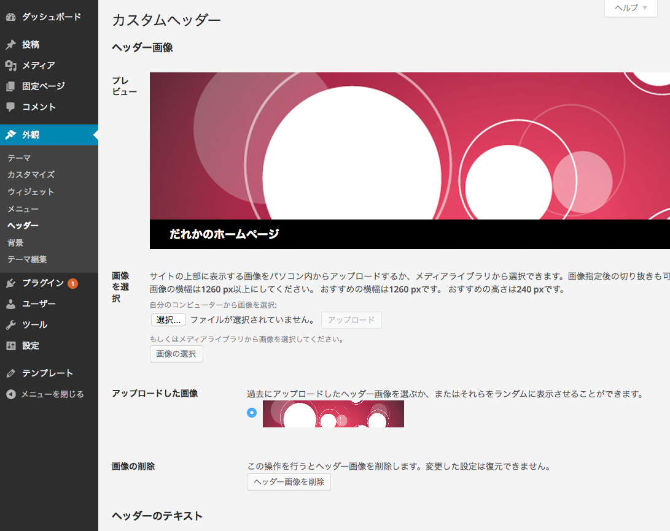Screen dimensions: 670x531
Task: Click the ヘッダーのテキスト heading
Action: click(x=157, y=516)
